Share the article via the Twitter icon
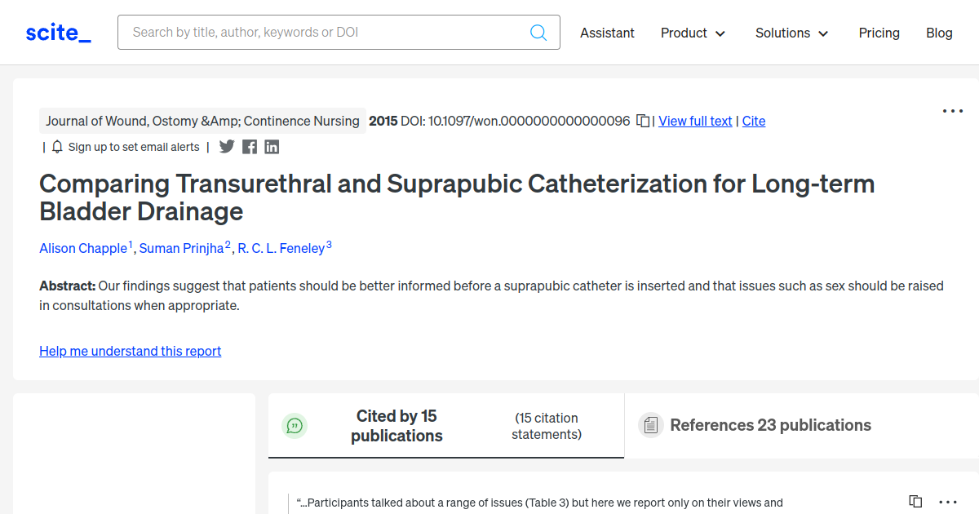 [227, 146]
